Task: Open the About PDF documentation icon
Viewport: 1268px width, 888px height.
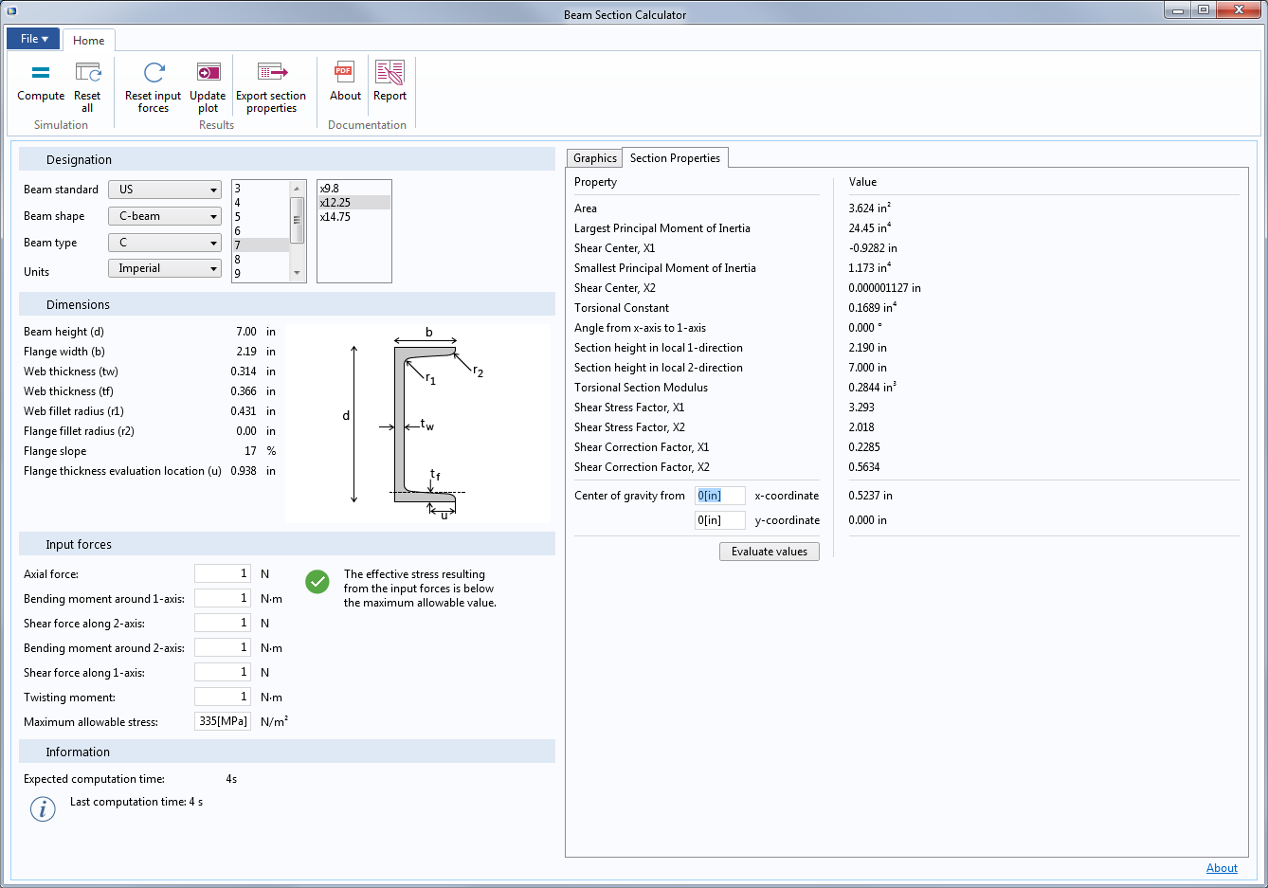Action: tap(345, 73)
